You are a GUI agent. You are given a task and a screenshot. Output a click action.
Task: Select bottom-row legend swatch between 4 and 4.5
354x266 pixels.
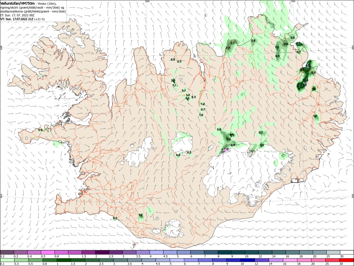click(148, 260)
